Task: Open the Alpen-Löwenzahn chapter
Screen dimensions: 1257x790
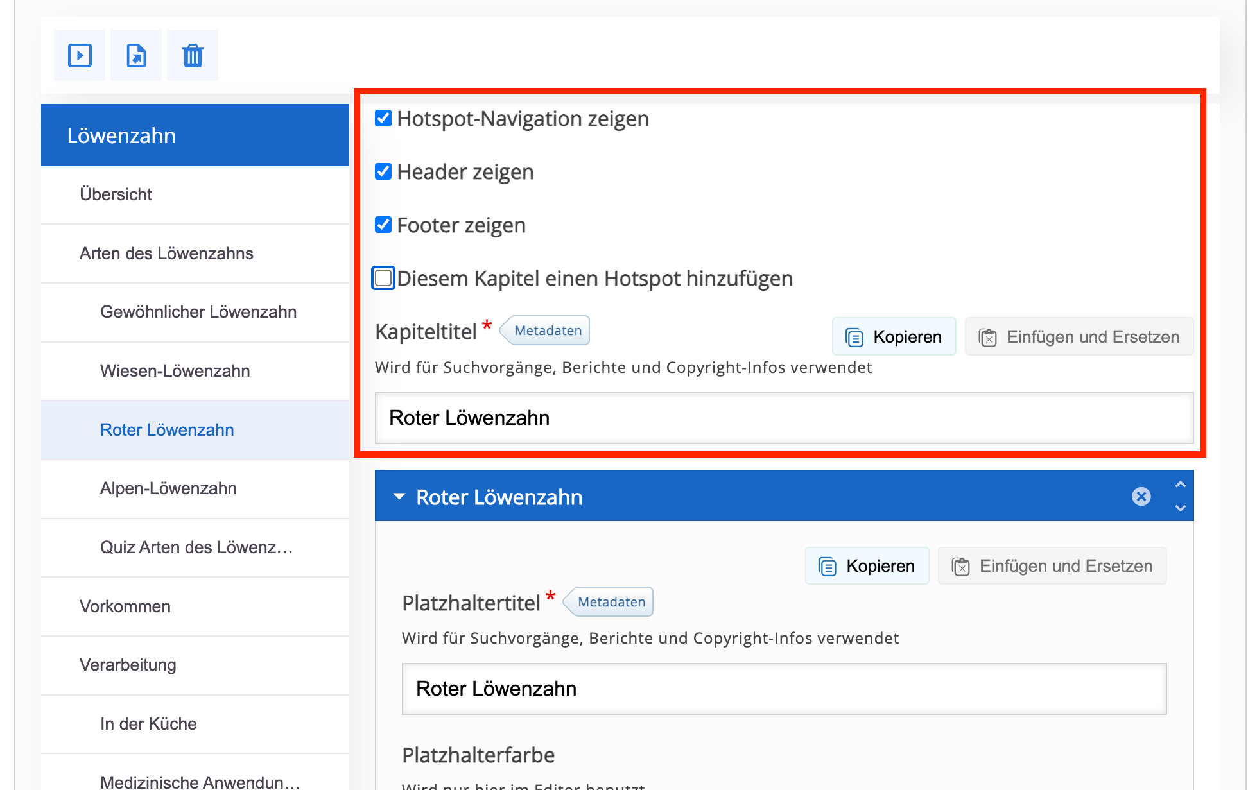Action: [195, 488]
